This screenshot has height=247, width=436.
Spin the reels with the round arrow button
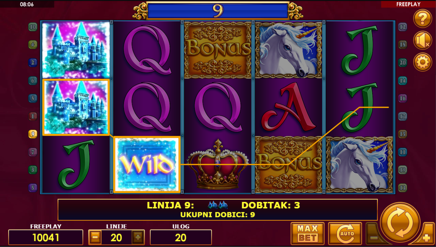coord(400,223)
